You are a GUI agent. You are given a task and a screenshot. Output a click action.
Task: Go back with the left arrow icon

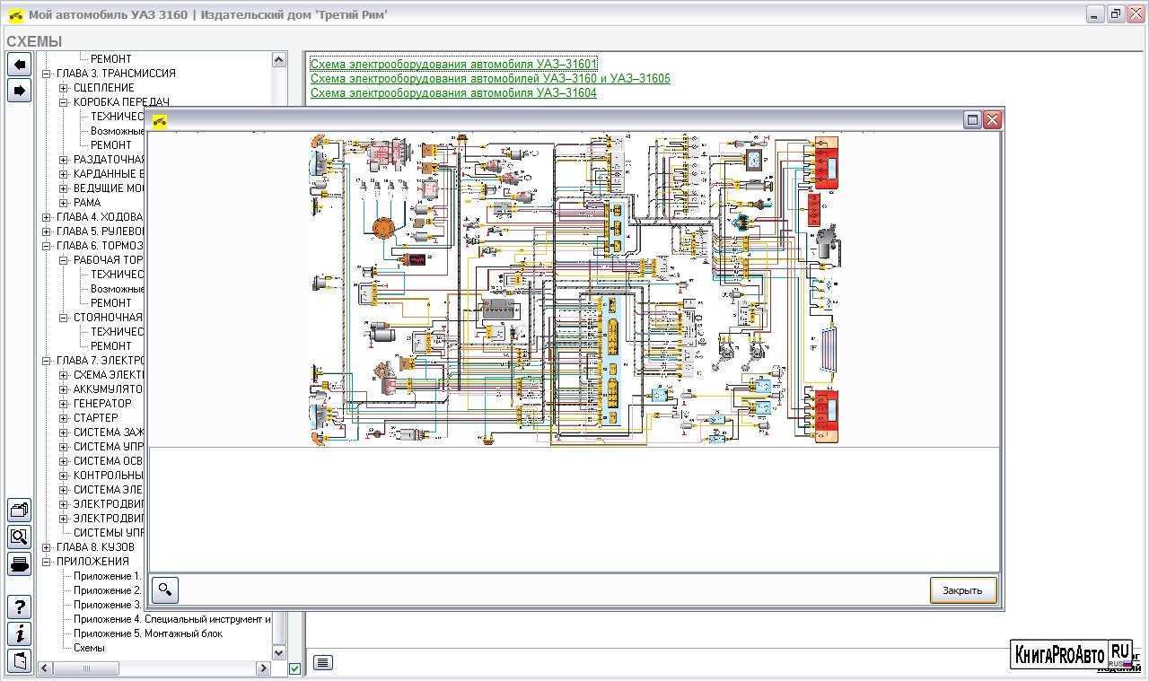(19, 64)
